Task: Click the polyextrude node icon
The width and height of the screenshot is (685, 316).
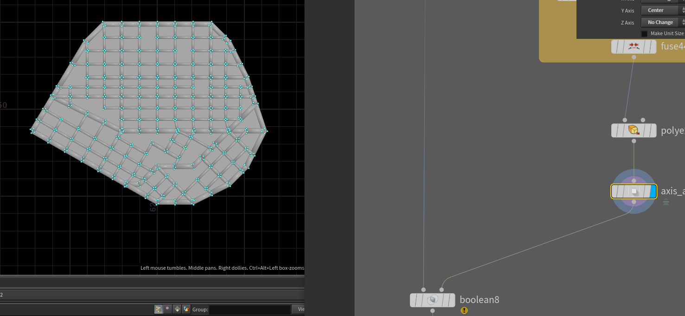Action: point(634,130)
